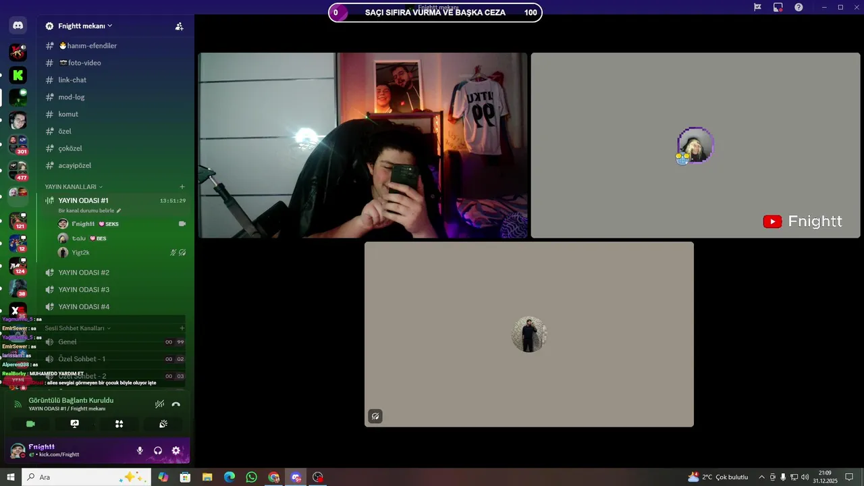Start screen share icon
The width and height of the screenshot is (864, 486).
tap(75, 424)
